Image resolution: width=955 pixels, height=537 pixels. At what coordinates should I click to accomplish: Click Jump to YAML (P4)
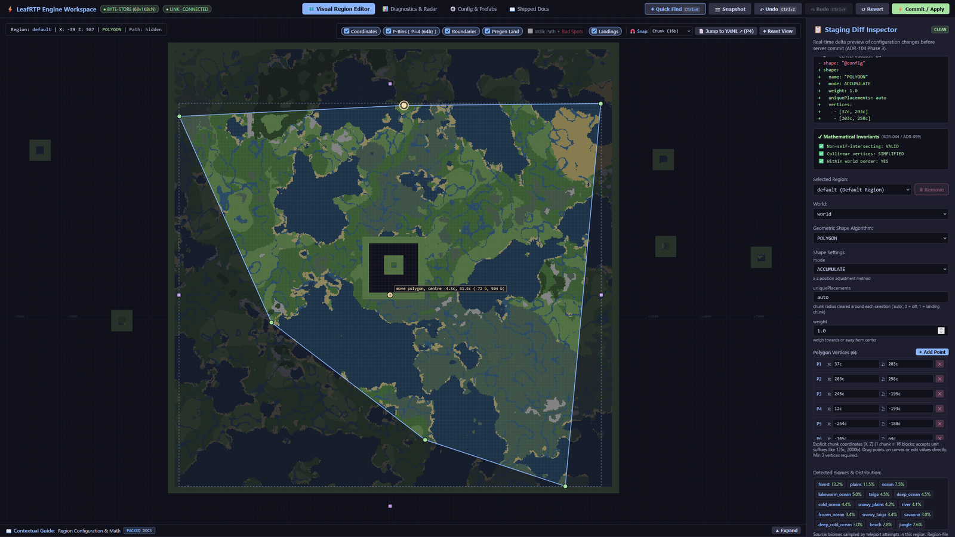[x=726, y=31]
